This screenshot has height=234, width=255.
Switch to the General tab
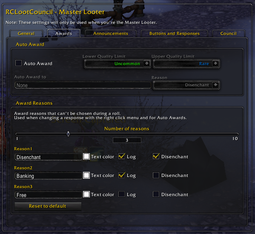(26, 34)
